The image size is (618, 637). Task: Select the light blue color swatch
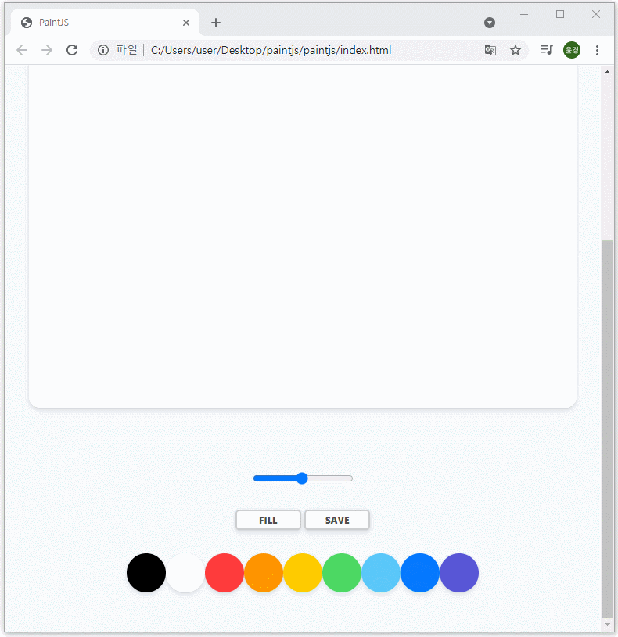[x=381, y=573]
